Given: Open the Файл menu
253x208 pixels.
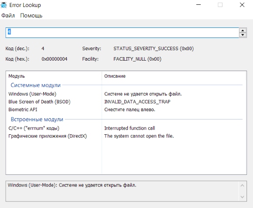Looking at the screenshot, I should pyautogui.click(x=8, y=16).
